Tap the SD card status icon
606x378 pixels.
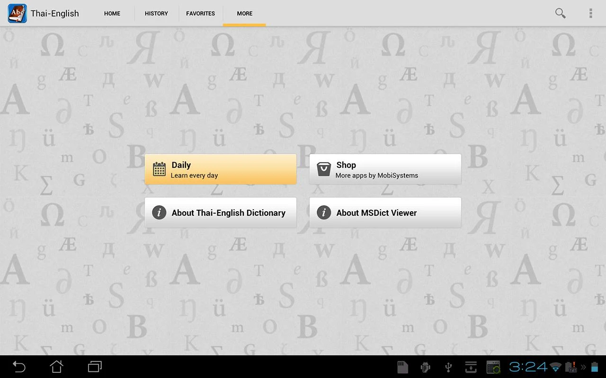tap(402, 367)
